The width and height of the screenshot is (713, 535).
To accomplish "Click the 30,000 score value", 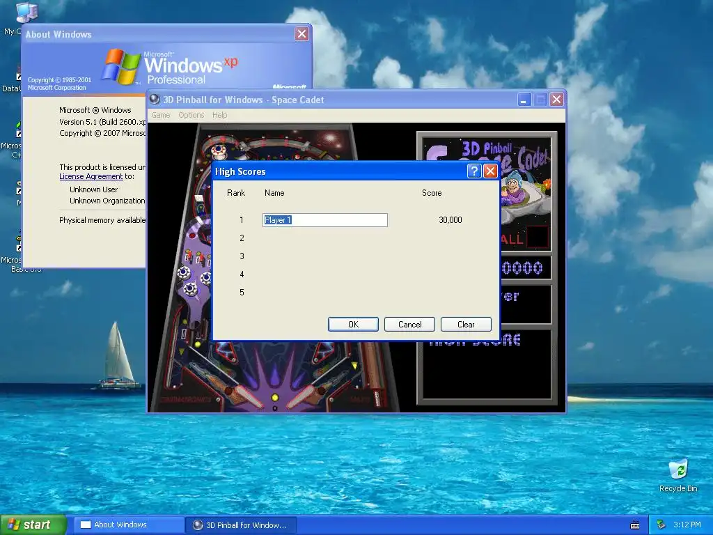I will [450, 220].
